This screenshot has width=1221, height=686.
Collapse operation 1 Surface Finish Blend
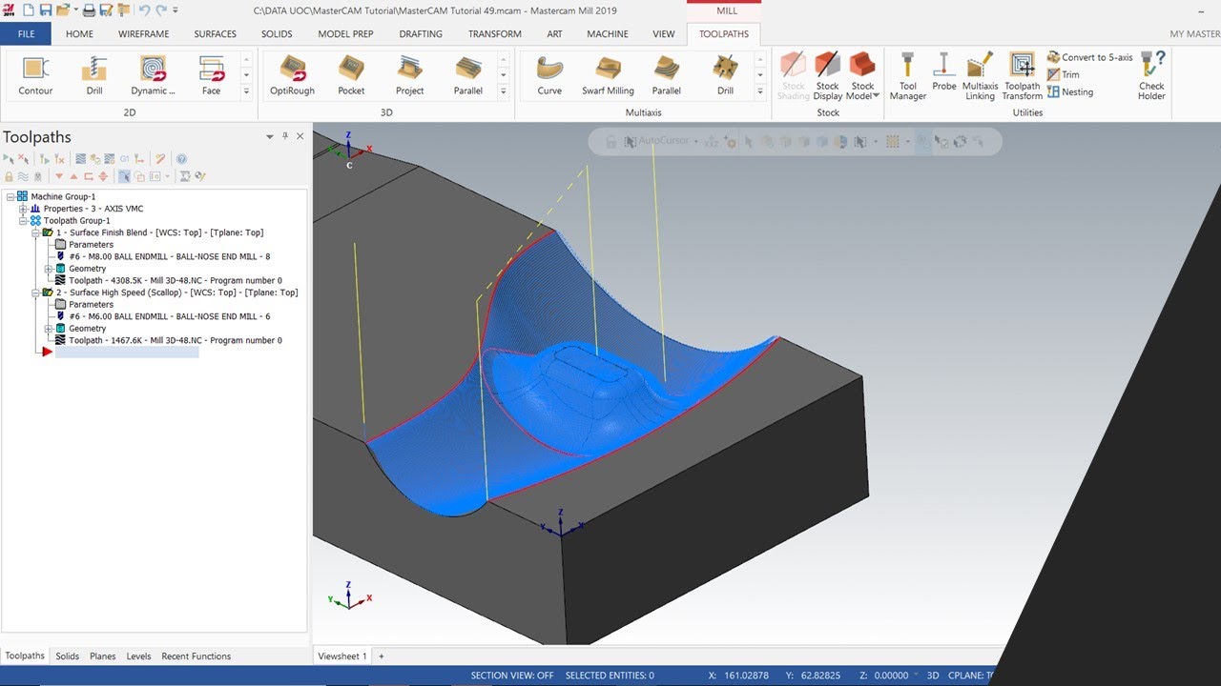[x=35, y=232]
